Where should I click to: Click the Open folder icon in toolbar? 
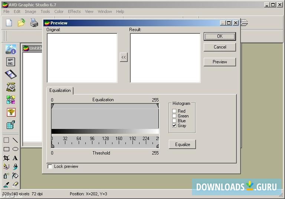point(22,23)
